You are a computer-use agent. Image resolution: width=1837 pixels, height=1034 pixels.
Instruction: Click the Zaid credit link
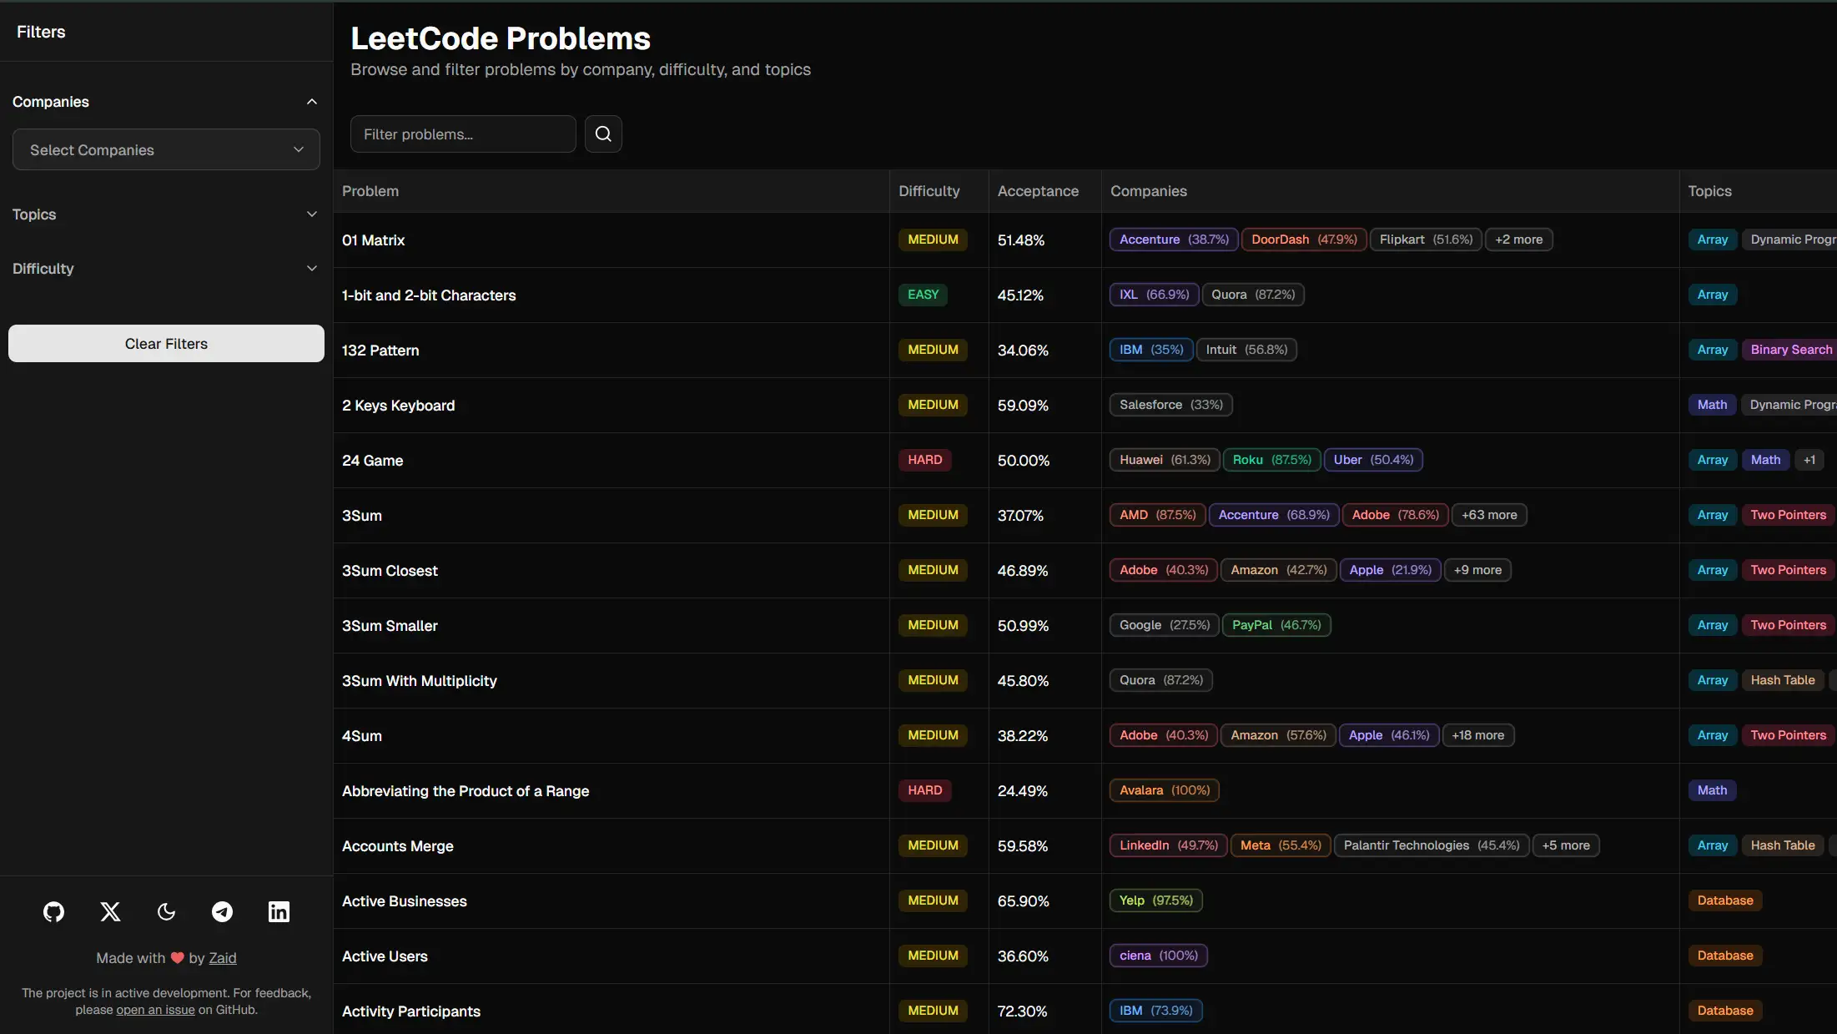222,957
